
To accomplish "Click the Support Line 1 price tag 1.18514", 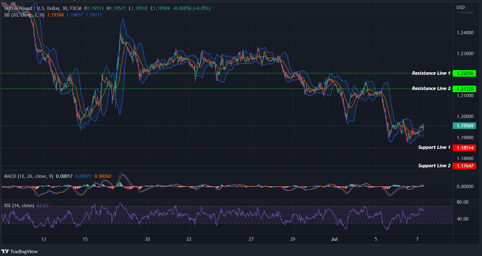I will tap(465, 148).
